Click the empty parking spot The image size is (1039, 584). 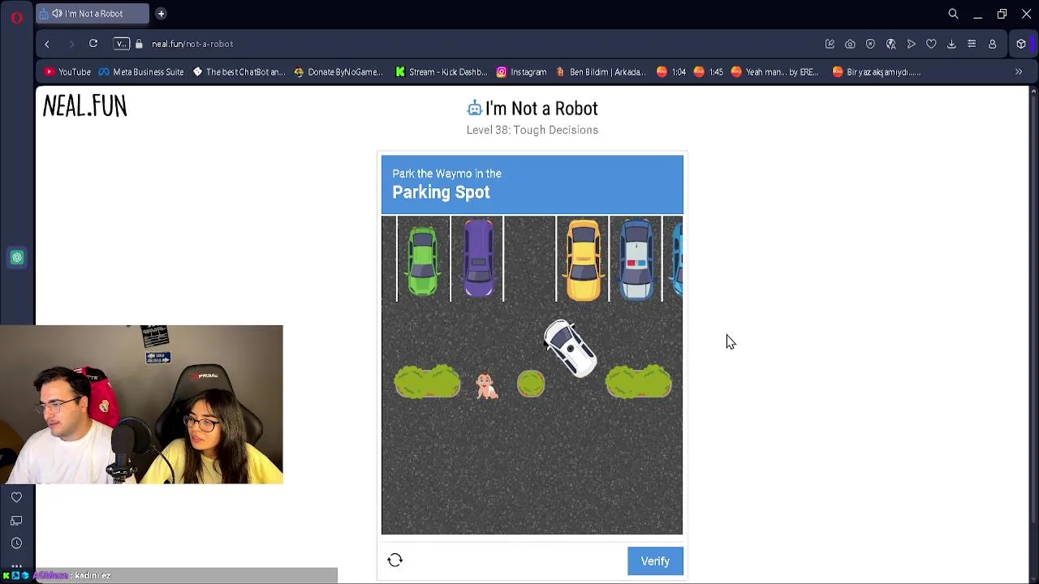point(530,259)
